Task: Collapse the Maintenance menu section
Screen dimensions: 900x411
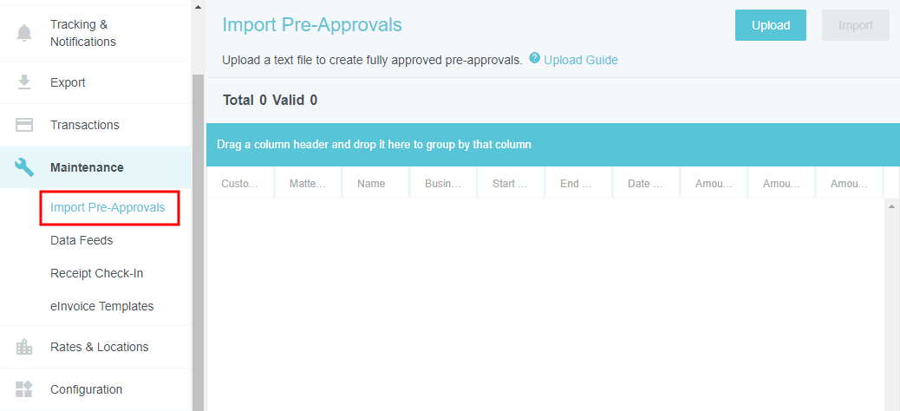Action: [x=87, y=167]
